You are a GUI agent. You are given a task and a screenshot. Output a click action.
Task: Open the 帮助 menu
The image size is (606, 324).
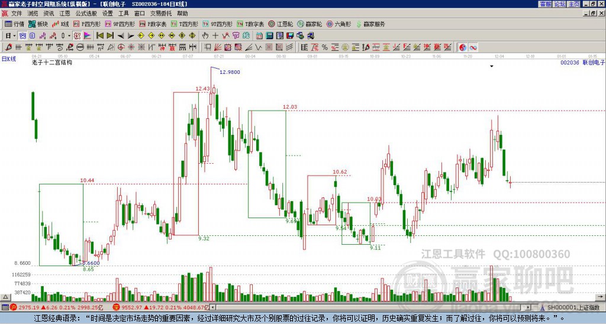coord(182,14)
